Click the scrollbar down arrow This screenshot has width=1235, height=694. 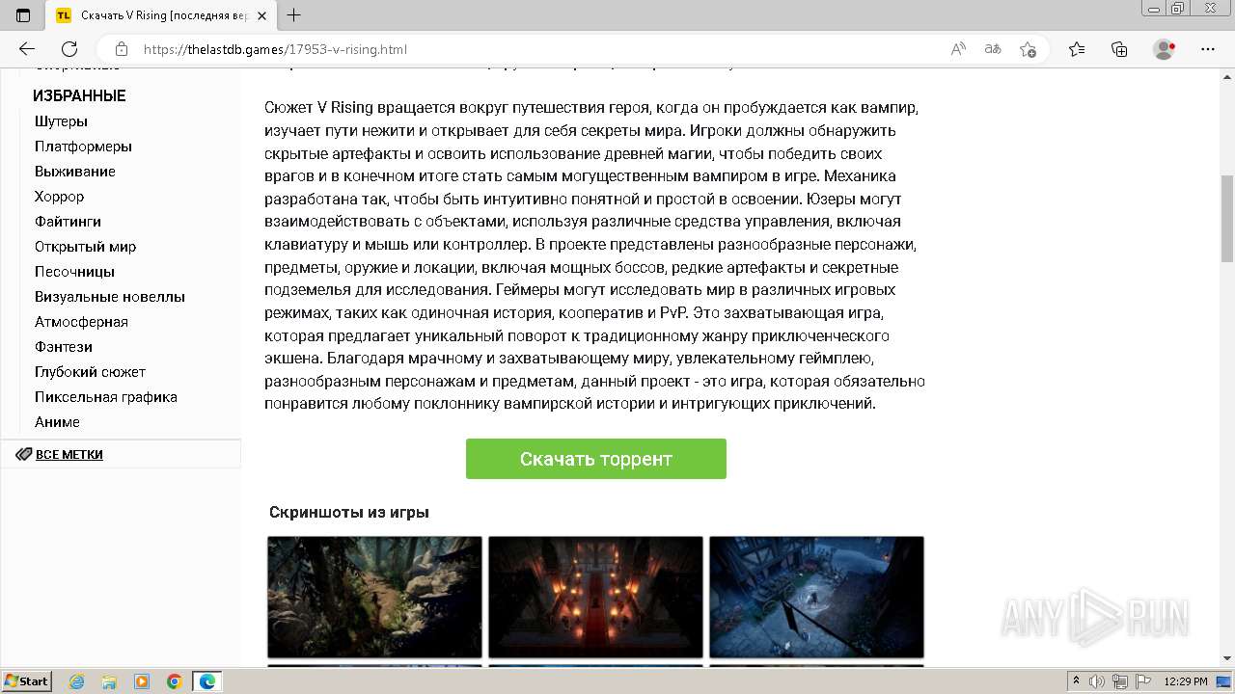pos(1227,658)
